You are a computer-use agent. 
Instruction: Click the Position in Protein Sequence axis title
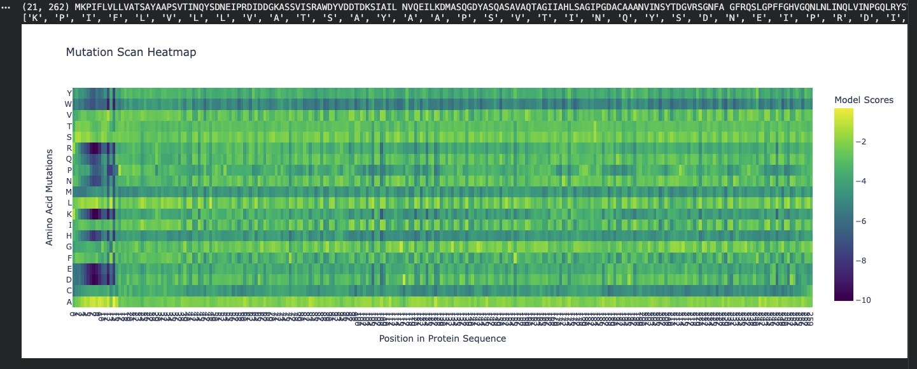tap(442, 338)
